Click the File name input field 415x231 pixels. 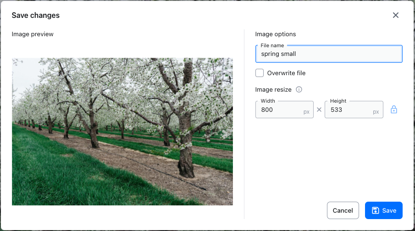(329, 54)
